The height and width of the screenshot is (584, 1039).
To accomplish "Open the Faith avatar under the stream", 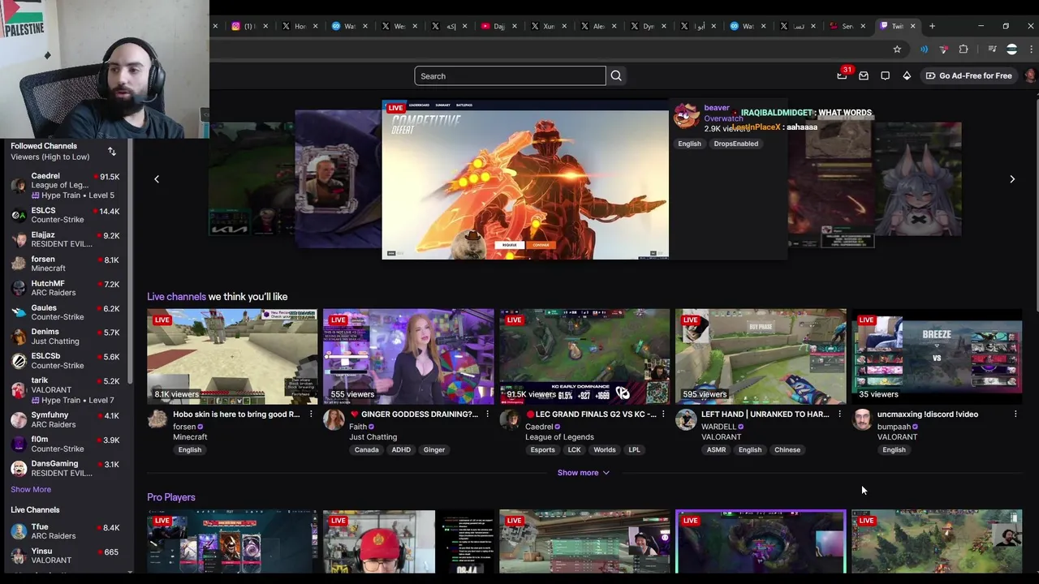I will click(334, 419).
